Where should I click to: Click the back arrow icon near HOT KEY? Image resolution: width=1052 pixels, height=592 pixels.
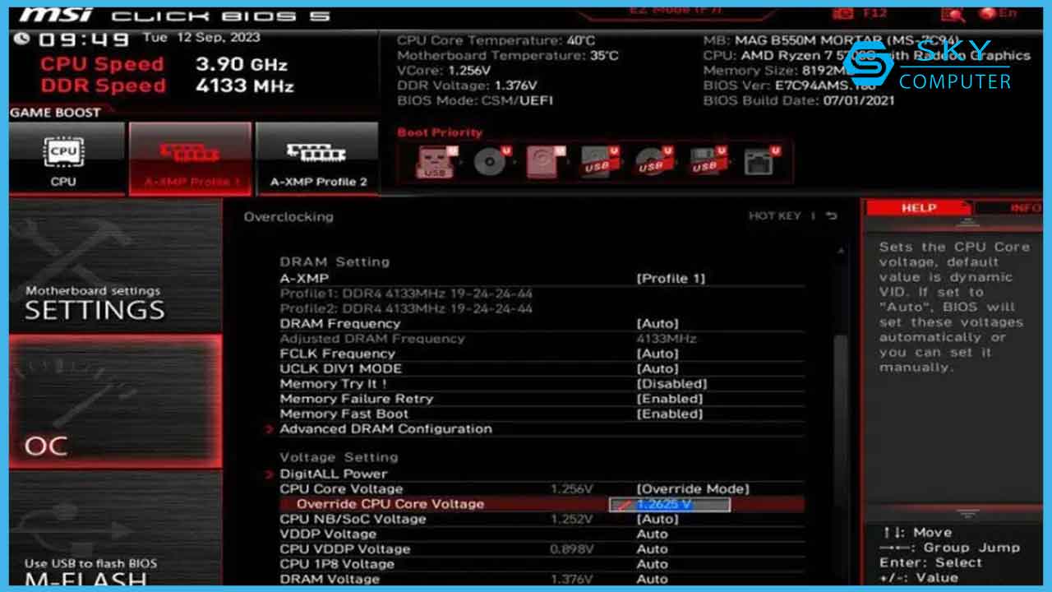pos(832,216)
